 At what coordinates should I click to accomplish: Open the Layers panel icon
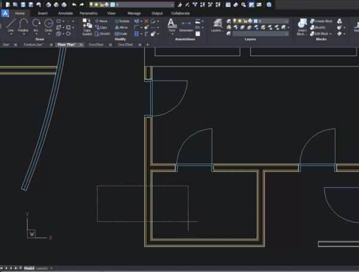216,25
